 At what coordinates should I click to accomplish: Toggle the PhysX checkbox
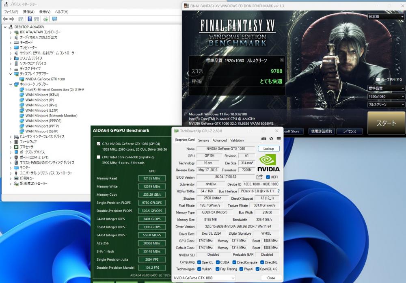[241, 269]
